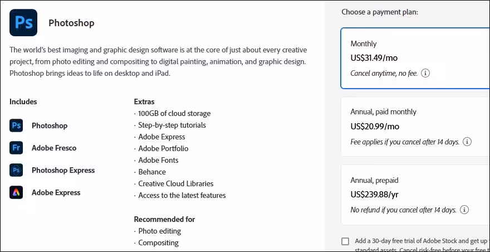490x252 pixels.
Task: Click Behance in Extras list
Action: click(x=152, y=172)
